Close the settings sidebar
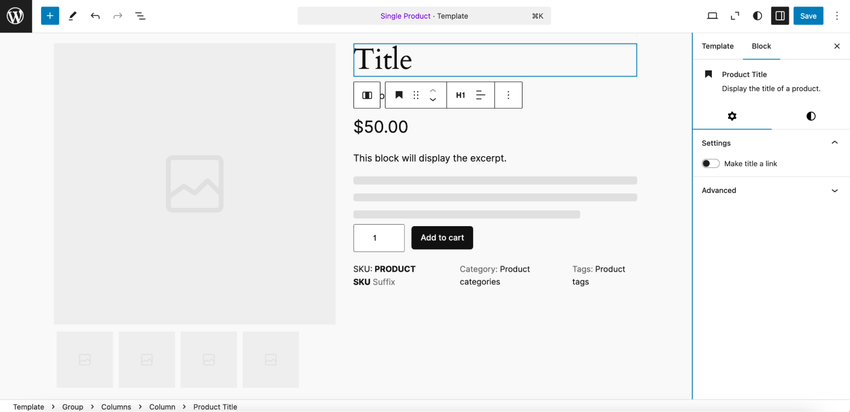 [x=837, y=46]
